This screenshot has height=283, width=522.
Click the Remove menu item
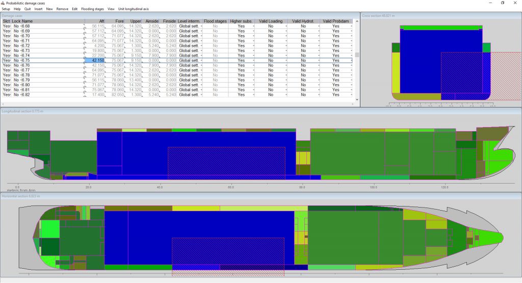[x=62, y=9]
